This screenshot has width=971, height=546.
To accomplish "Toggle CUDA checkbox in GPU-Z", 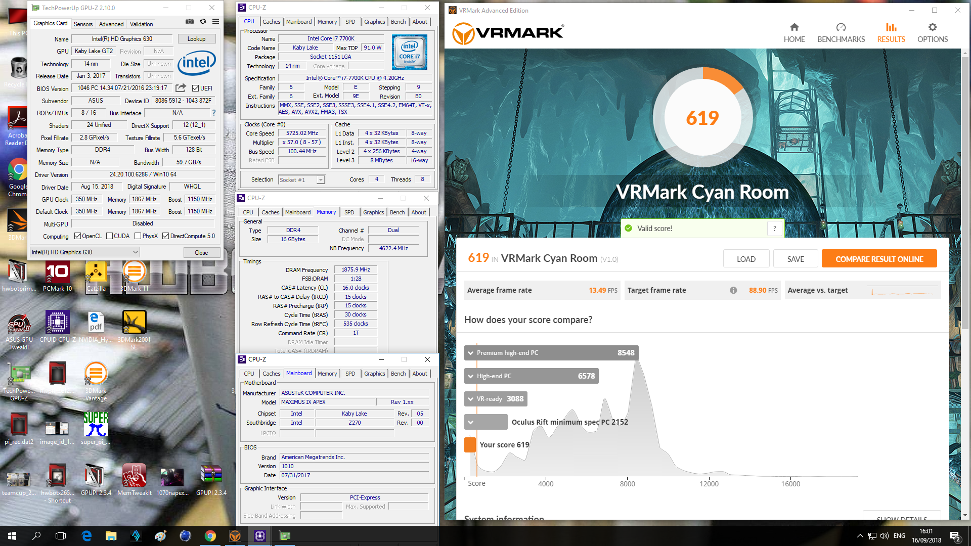I will 109,236.
